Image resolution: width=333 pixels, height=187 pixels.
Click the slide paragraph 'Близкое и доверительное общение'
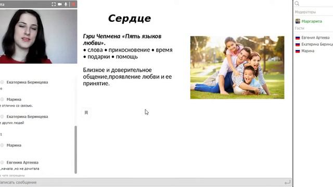(x=127, y=76)
